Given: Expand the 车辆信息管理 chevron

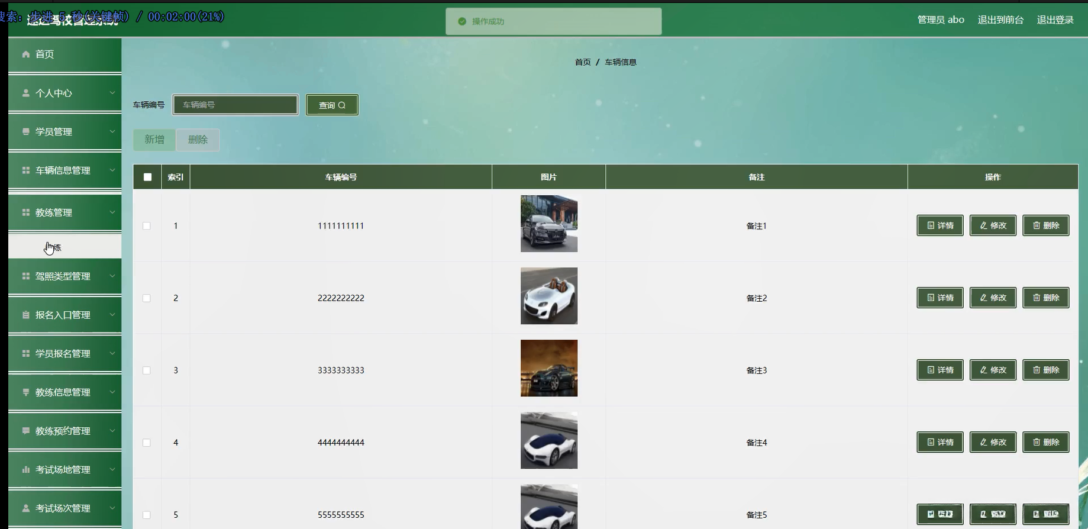Looking at the screenshot, I should click(112, 170).
